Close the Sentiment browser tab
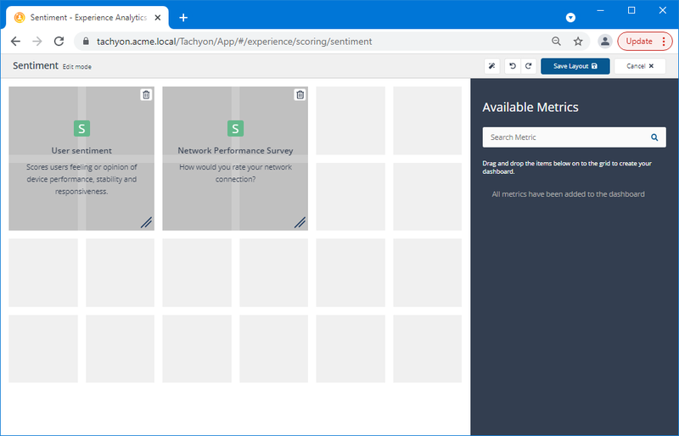 (x=158, y=18)
